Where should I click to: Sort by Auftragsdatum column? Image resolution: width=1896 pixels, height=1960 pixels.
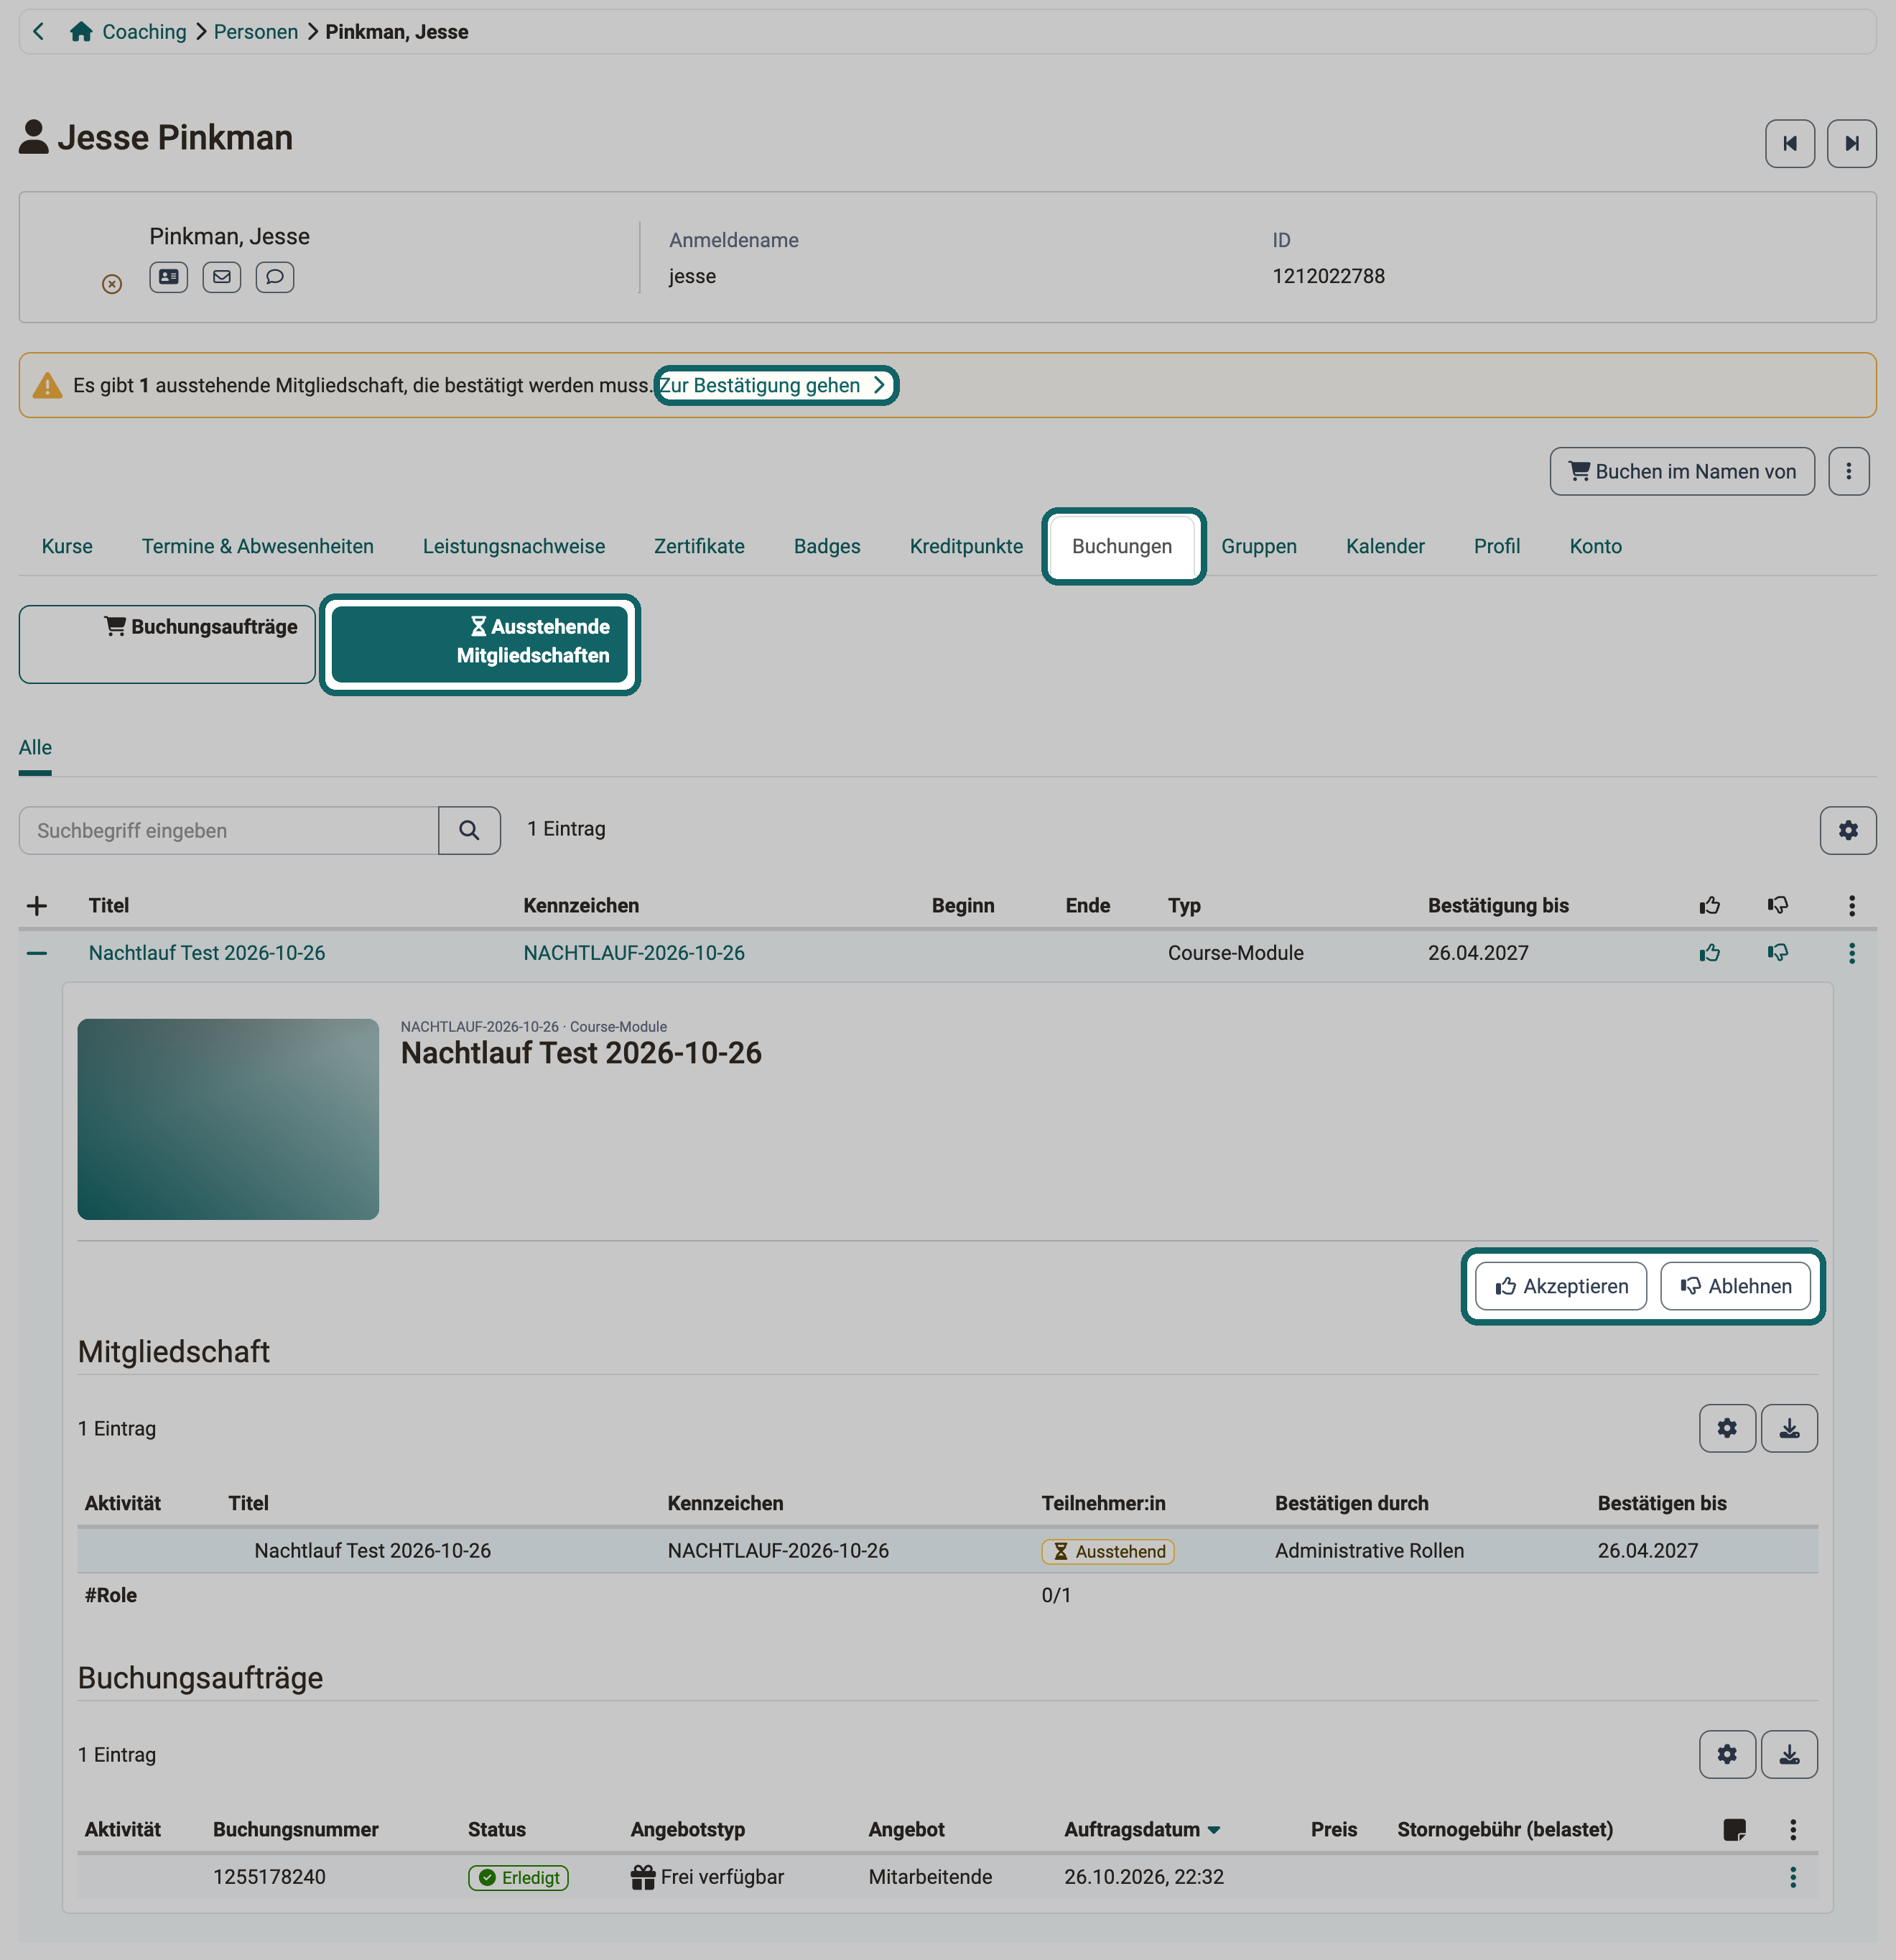1141,1829
